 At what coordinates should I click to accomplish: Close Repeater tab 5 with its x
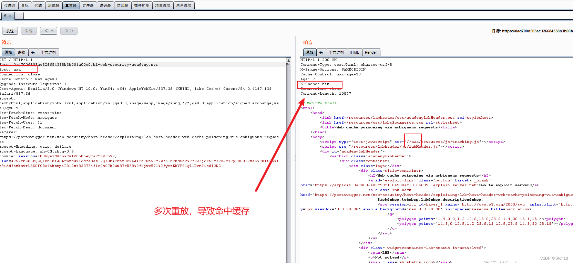point(10,16)
